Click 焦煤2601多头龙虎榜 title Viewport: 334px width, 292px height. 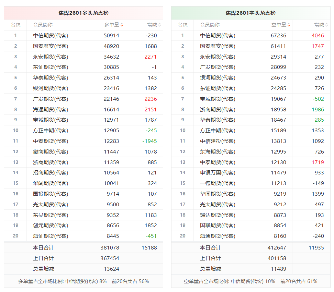click(x=83, y=13)
